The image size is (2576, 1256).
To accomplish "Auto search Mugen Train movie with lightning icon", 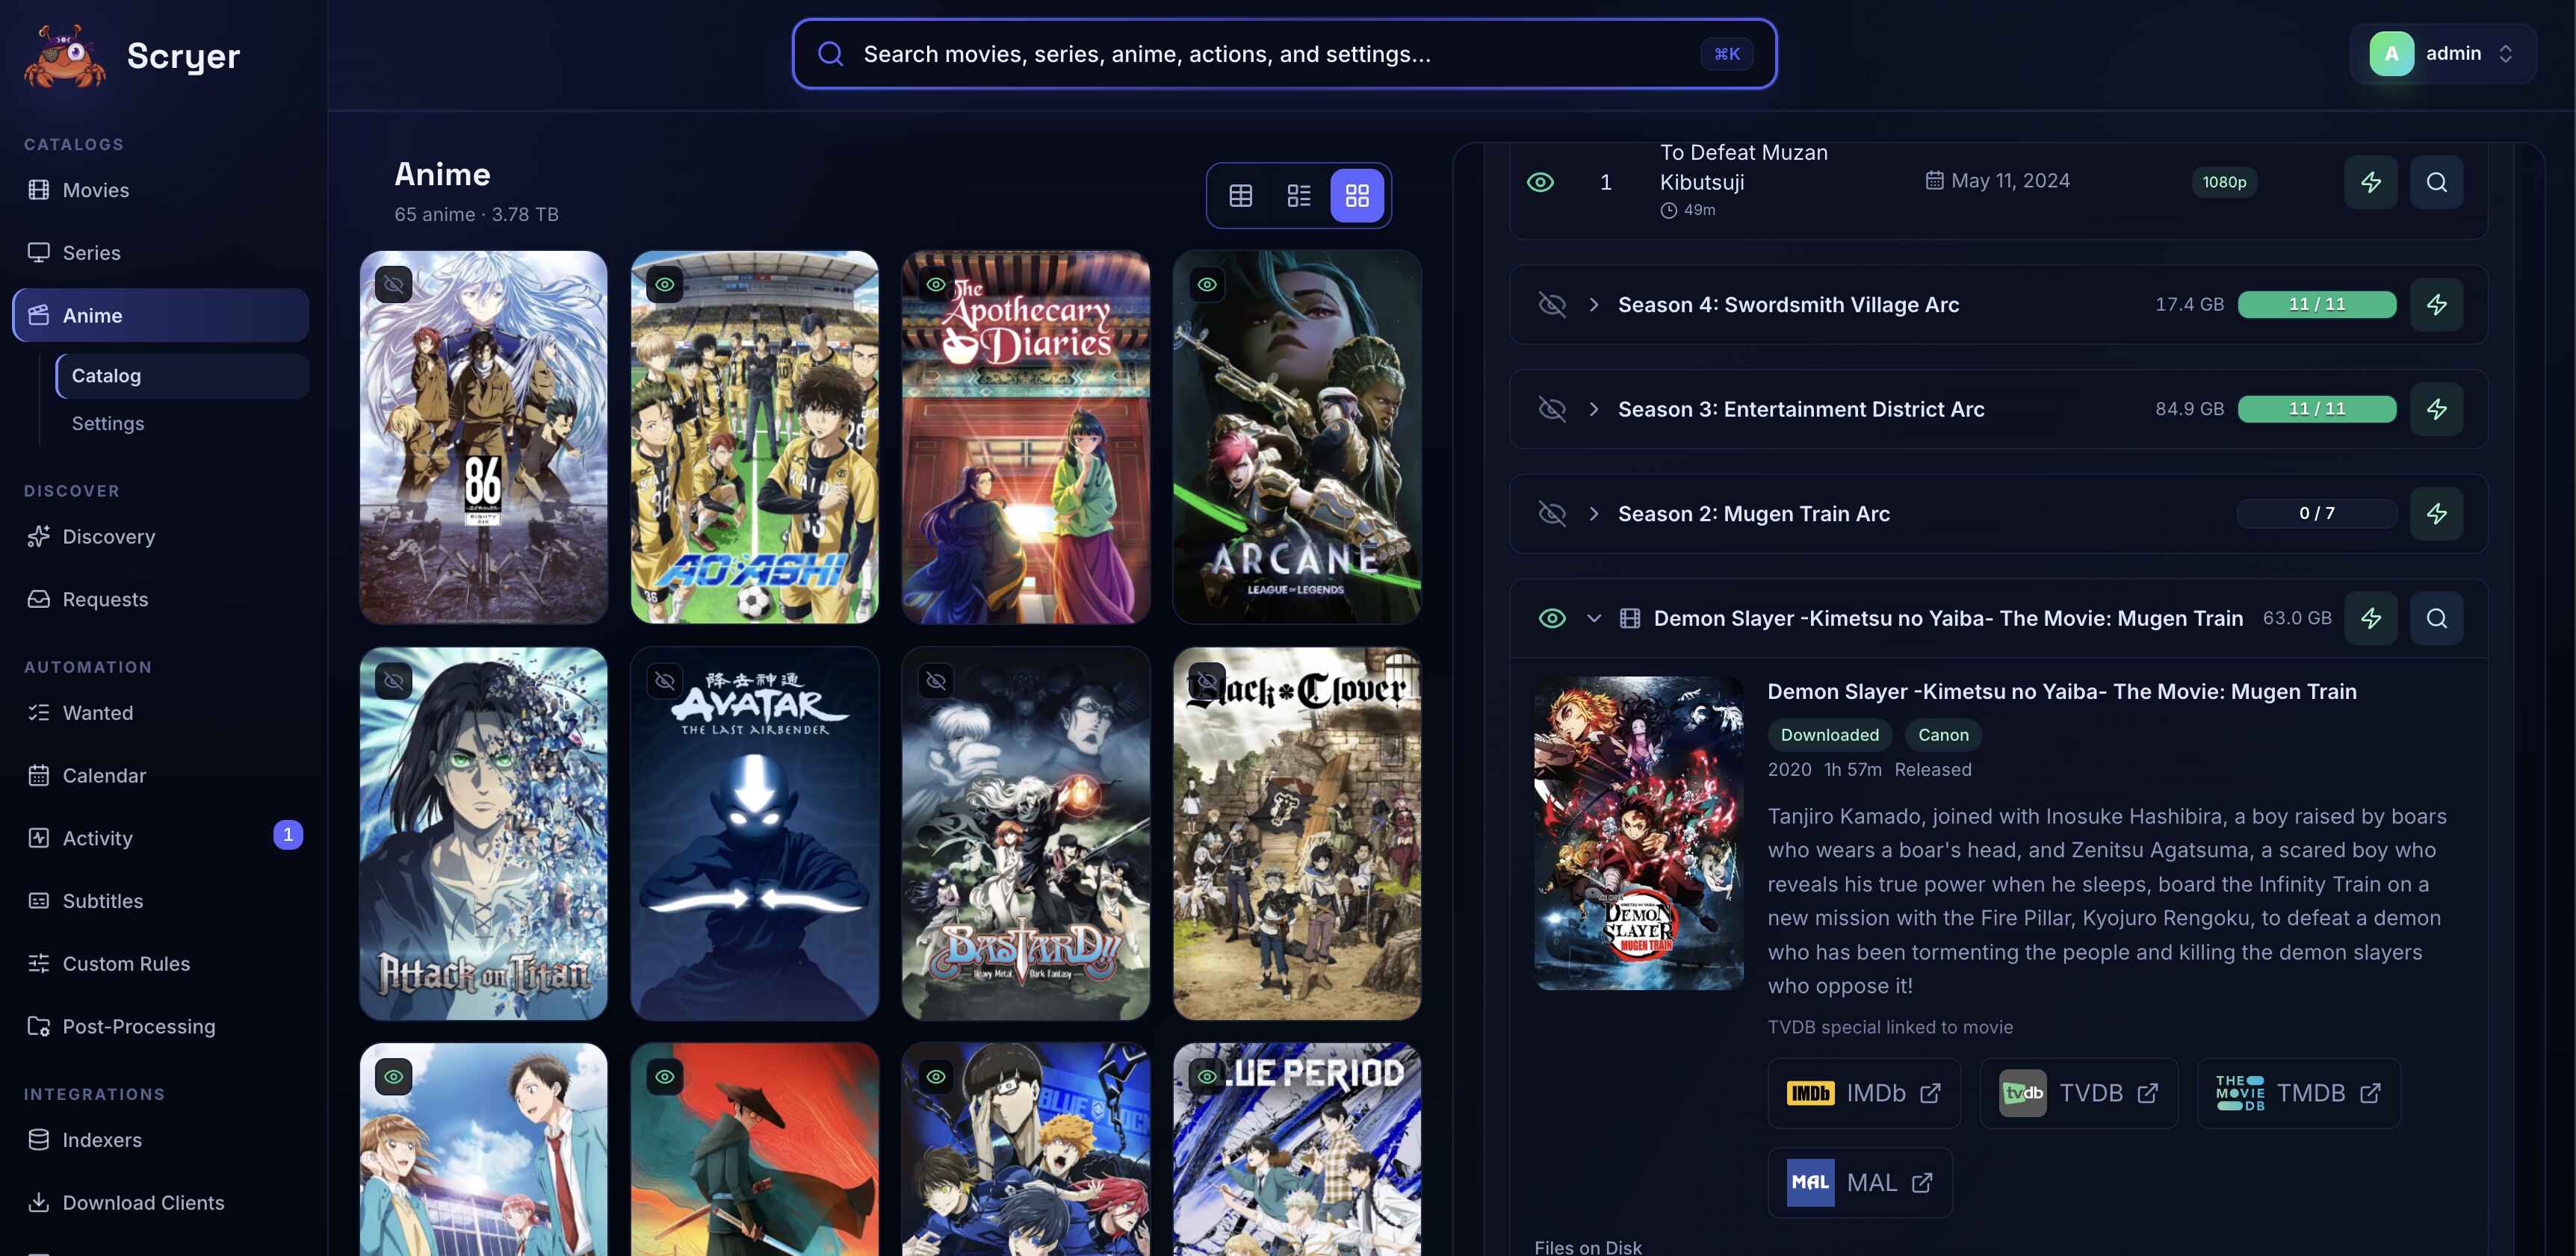I will pos(2371,618).
